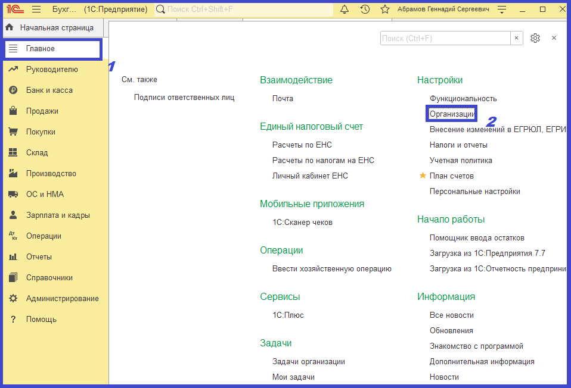Click the 1C logo icon

pos(15,10)
